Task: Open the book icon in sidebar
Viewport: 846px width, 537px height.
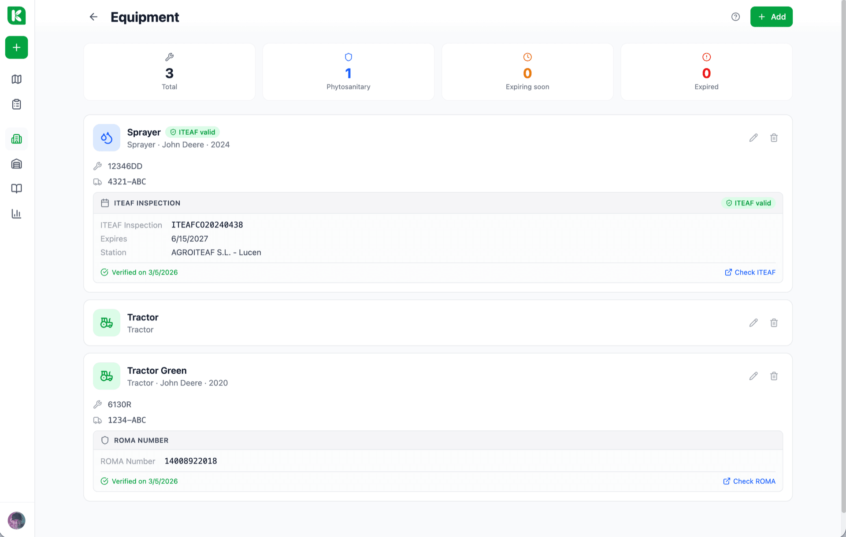Action: 17,189
